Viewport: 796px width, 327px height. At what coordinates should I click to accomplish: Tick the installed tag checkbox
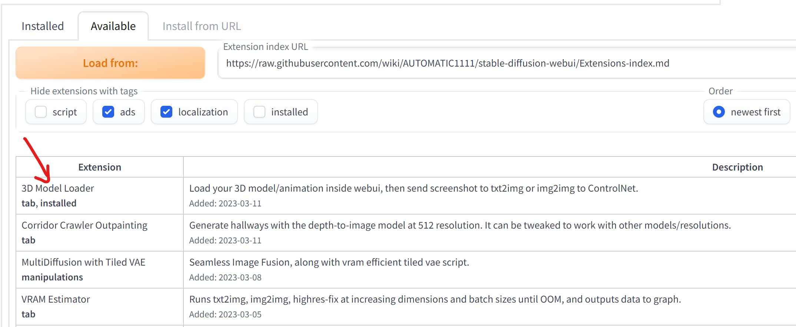point(259,112)
